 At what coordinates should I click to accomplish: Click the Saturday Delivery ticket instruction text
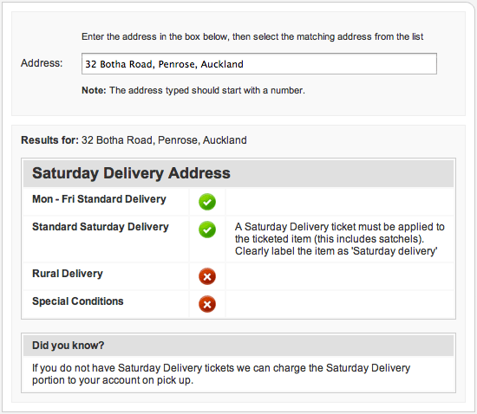pyautogui.click(x=340, y=239)
